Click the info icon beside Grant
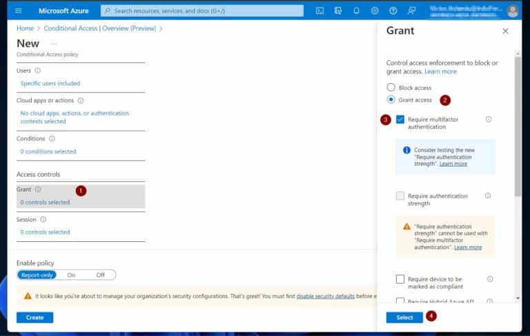Image resolution: width=530 pixels, height=336 pixels. point(38,189)
